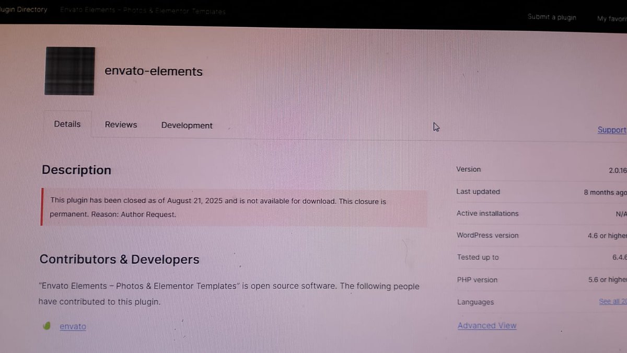Click envato's leaf avatar icon

[46, 326]
